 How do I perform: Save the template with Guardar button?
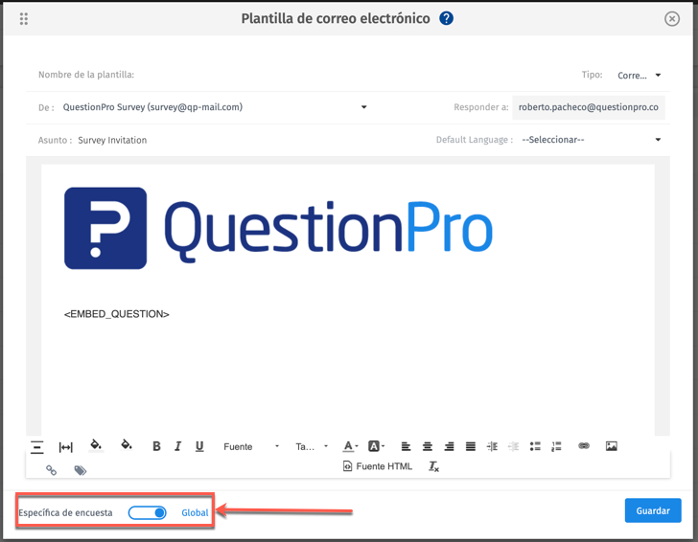(x=653, y=510)
